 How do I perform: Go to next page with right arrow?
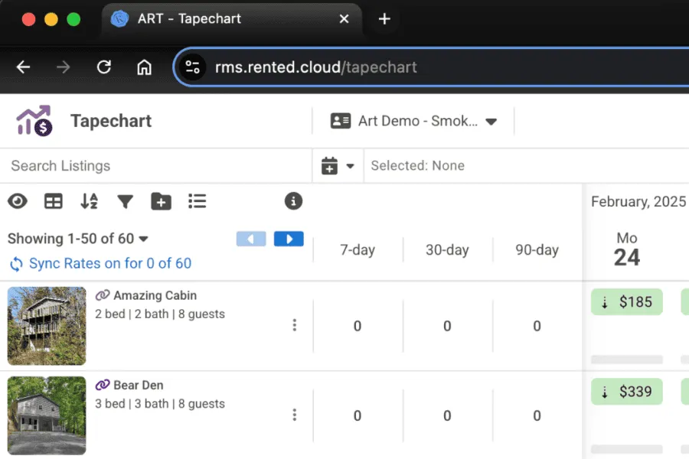coord(289,239)
